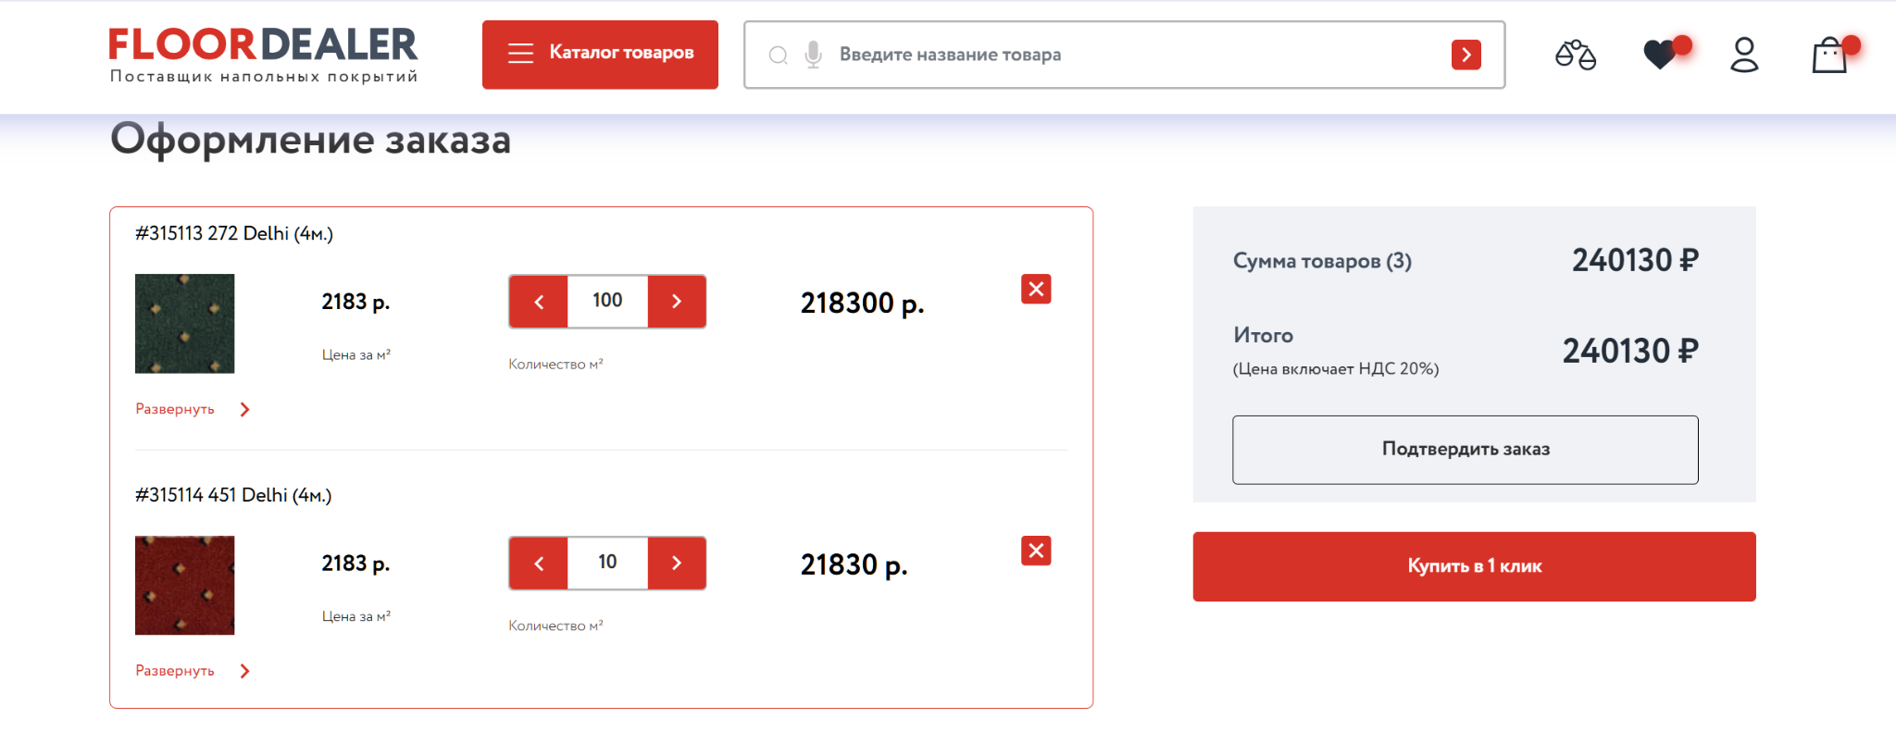Go to homepage via FloorDealer logo
This screenshot has height=731, width=1896.
(264, 55)
